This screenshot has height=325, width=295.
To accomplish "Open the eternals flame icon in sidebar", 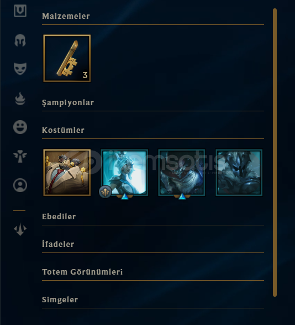I will click(20, 99).
